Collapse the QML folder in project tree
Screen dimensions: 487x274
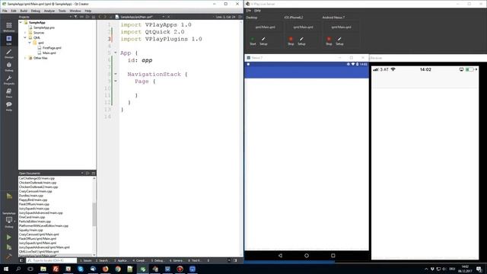click(25, 37)
